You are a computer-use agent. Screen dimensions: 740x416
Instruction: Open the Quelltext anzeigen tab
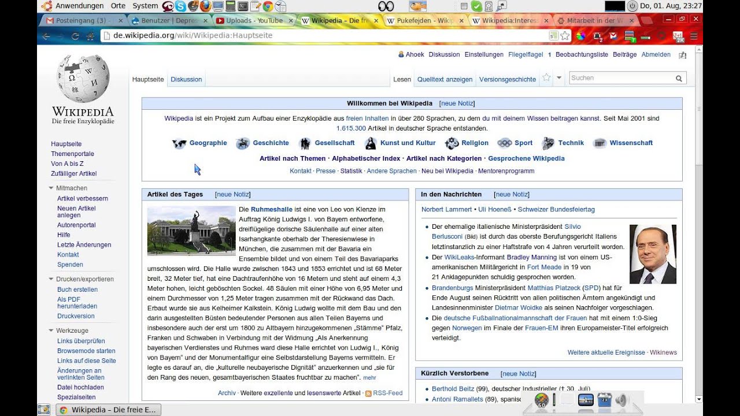pyautogui.click(x=445, y=79)
